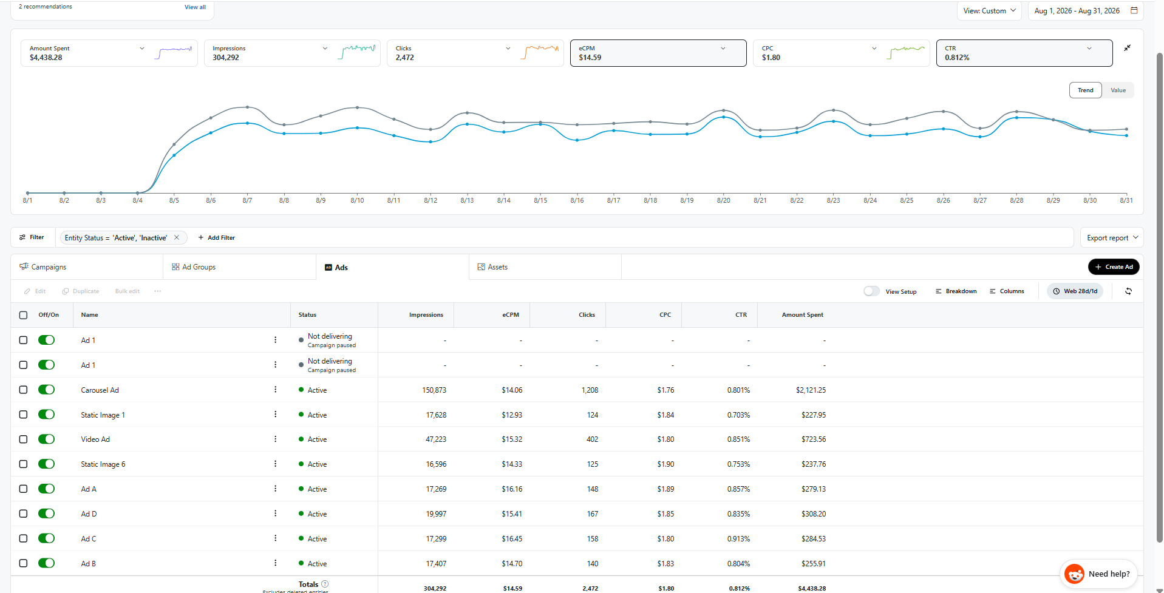This screenshot has height=593, width=1164.
Task: Select the Trend chart mode
Action: coord(1085,90)
